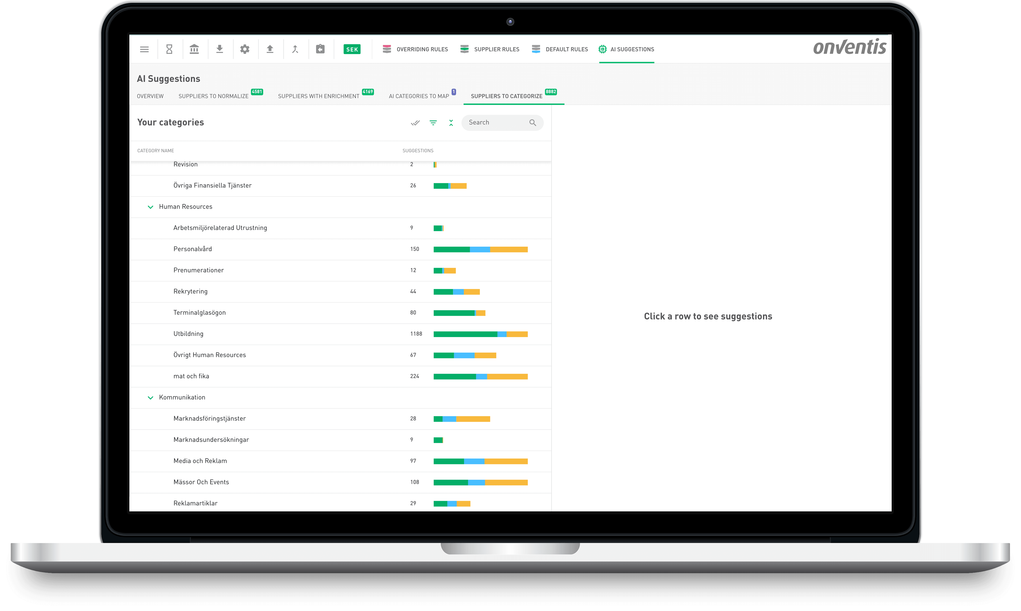
Task: Click the merge arrows icon
Action: (x=295, y=49)
